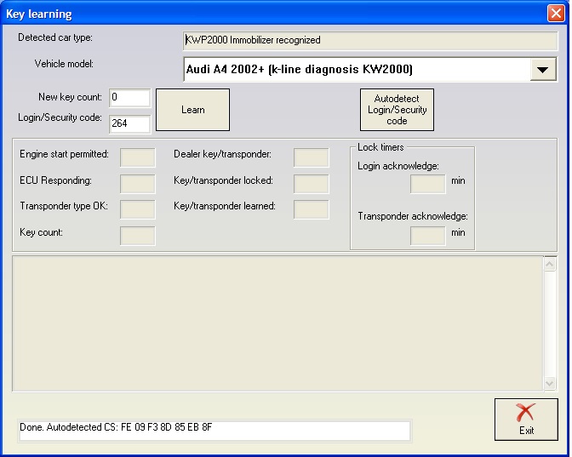Screen dimensions: 572x457
Task: Focus the New key count field
Action: tap(129, 98)
